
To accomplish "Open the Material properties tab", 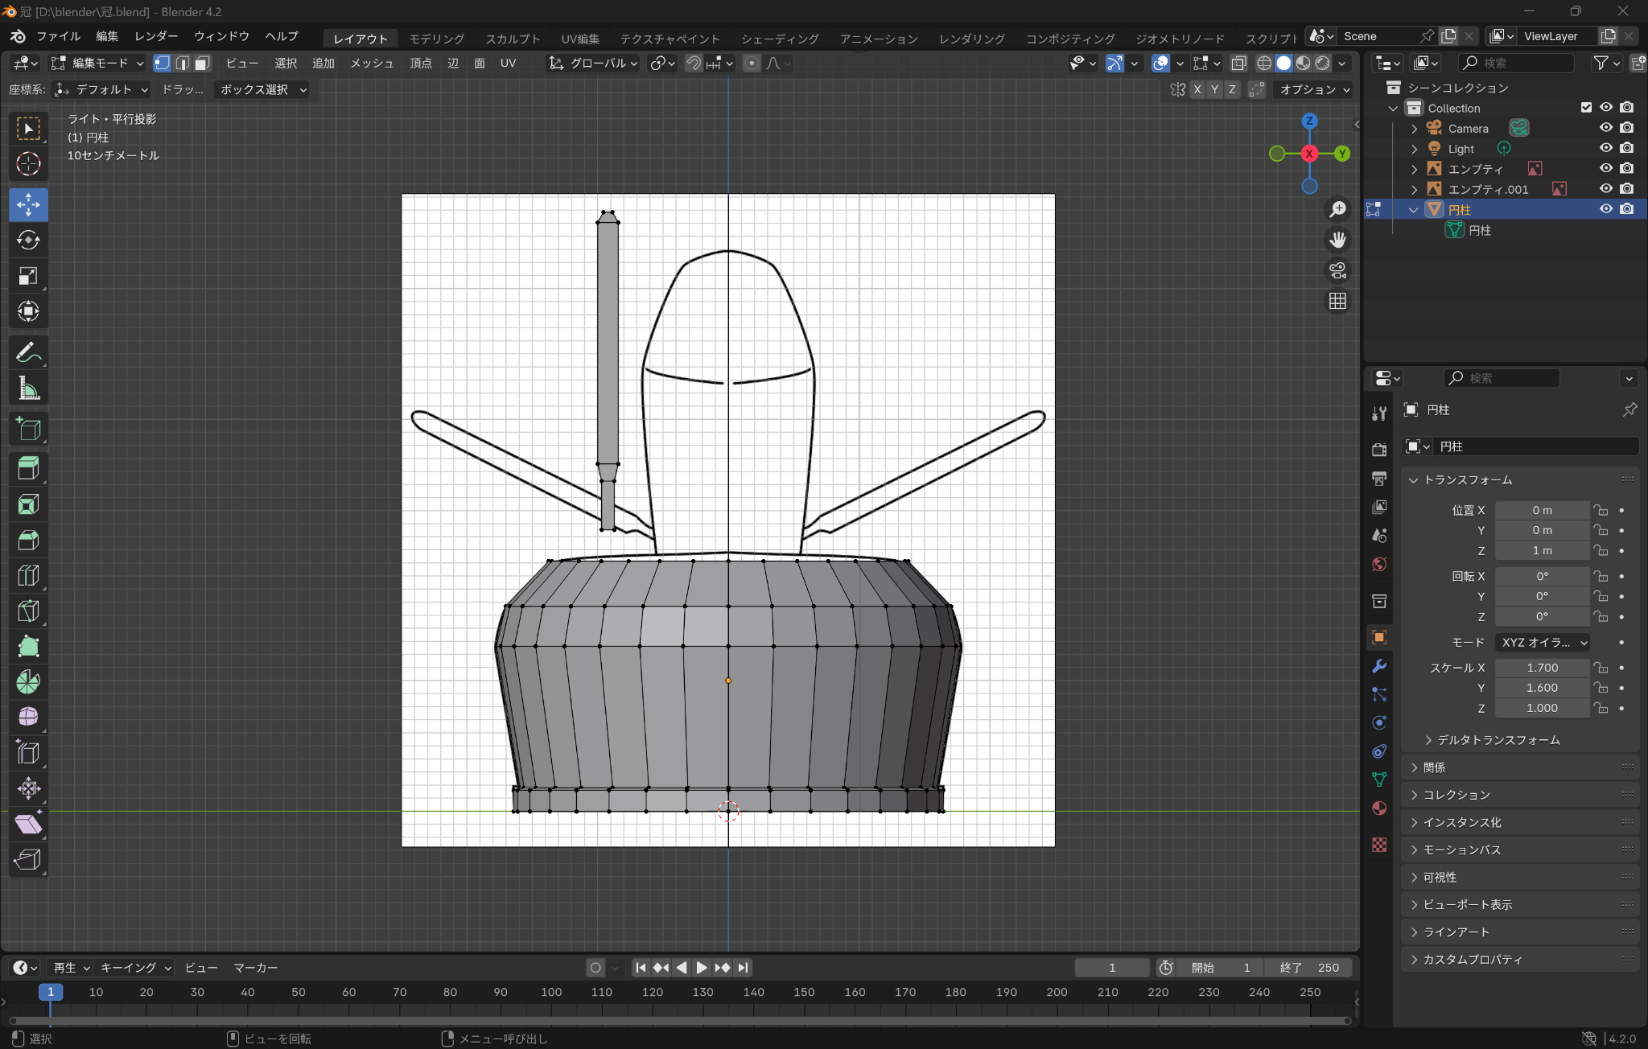I will [x=1379, y=808].
